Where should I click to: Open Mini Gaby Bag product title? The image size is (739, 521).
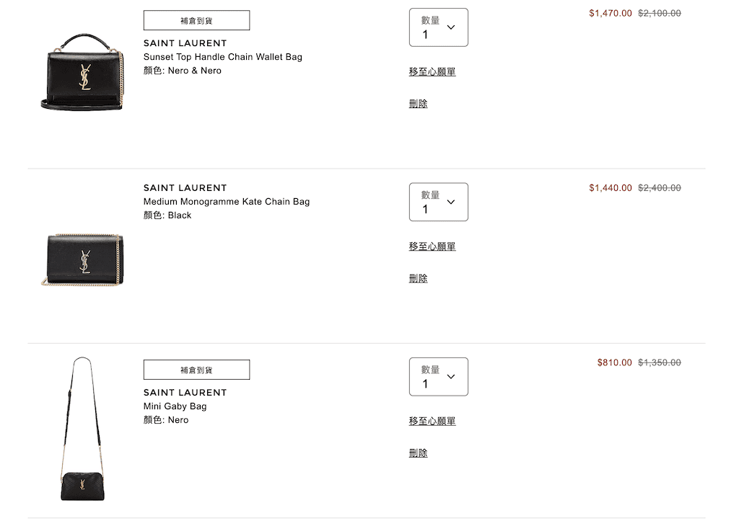coord(175,406)
